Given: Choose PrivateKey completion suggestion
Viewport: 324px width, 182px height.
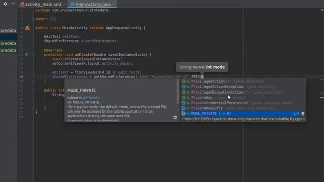Looking at the screenshot, I should coord(243,98).
